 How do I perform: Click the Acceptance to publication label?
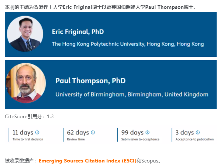tap(194, 139)
